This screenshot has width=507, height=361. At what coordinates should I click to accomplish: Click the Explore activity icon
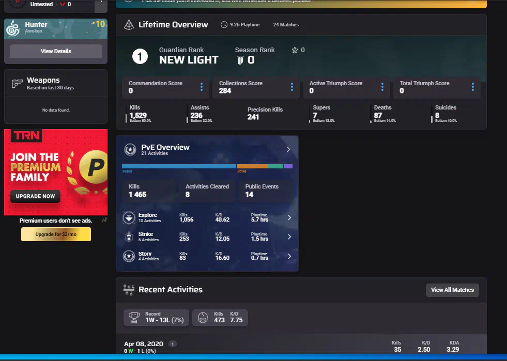pos(129,217)
